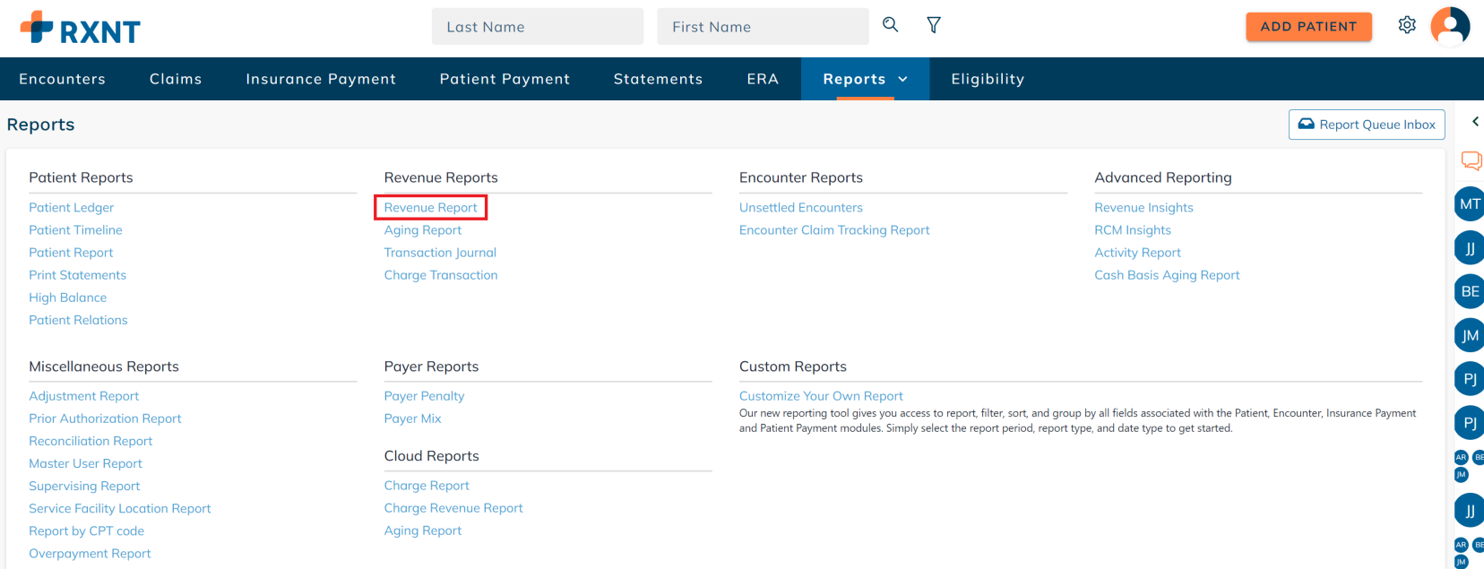Go to Insurance Payment tab

click(x=321, y=79)
